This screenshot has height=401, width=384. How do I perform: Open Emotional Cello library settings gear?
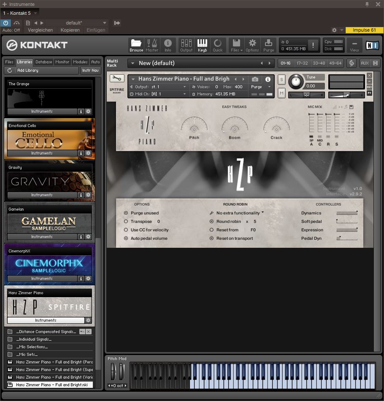coord(88,153)
